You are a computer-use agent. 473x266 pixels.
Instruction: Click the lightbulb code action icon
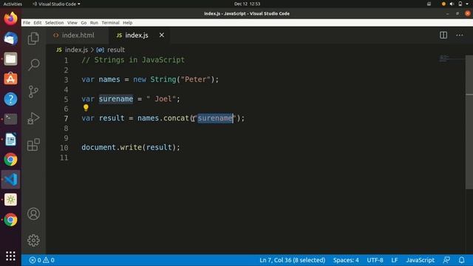(86, 108)
